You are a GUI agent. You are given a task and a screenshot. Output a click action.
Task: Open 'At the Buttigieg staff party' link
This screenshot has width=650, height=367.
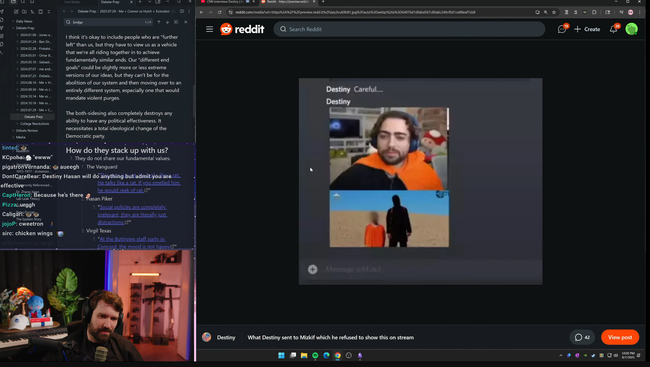pyautogui.click(x=134, y=243)
